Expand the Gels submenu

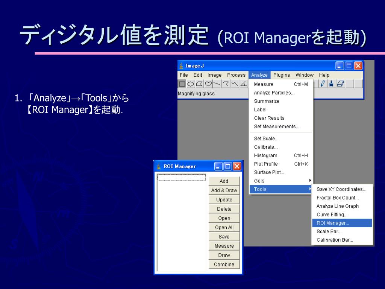point(281,181)
